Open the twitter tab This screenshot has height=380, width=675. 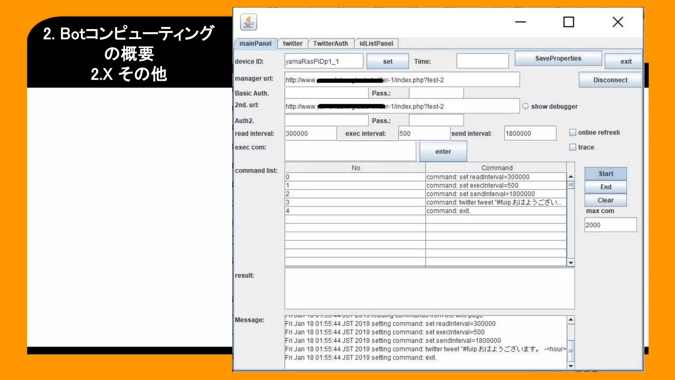click(x=292, y=44)
